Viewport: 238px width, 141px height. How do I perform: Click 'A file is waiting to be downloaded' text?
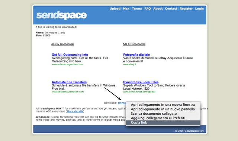coord(56,27)
